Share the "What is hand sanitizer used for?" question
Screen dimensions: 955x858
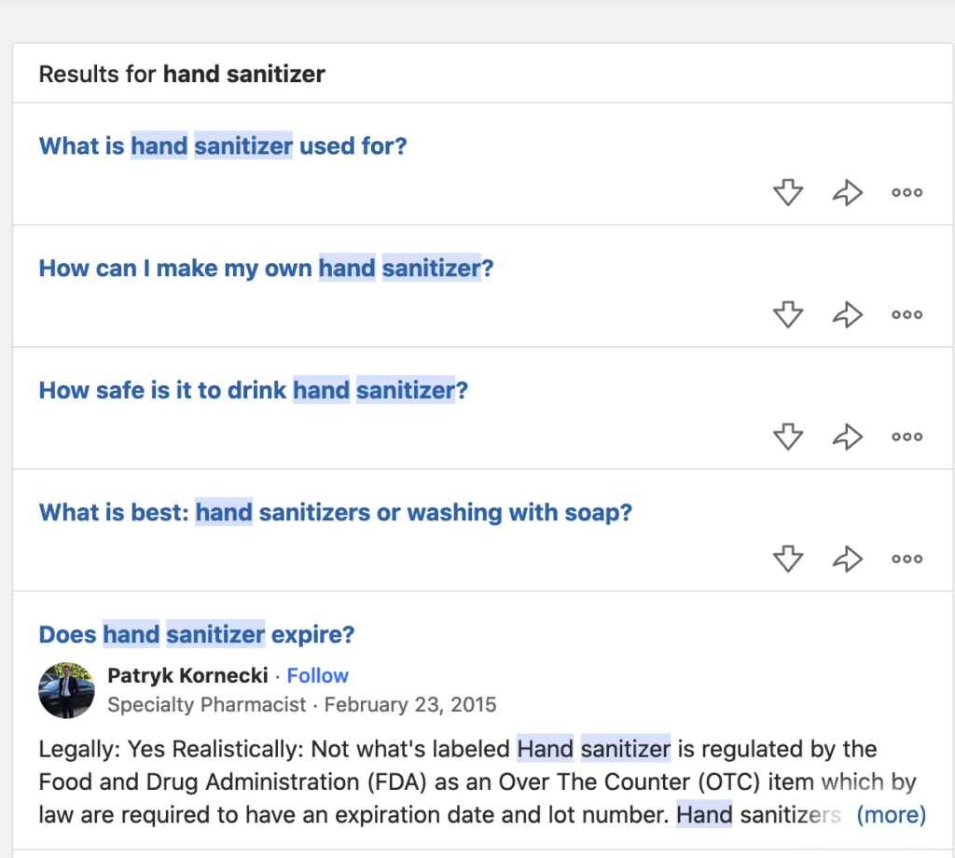(x=848, y=192)
